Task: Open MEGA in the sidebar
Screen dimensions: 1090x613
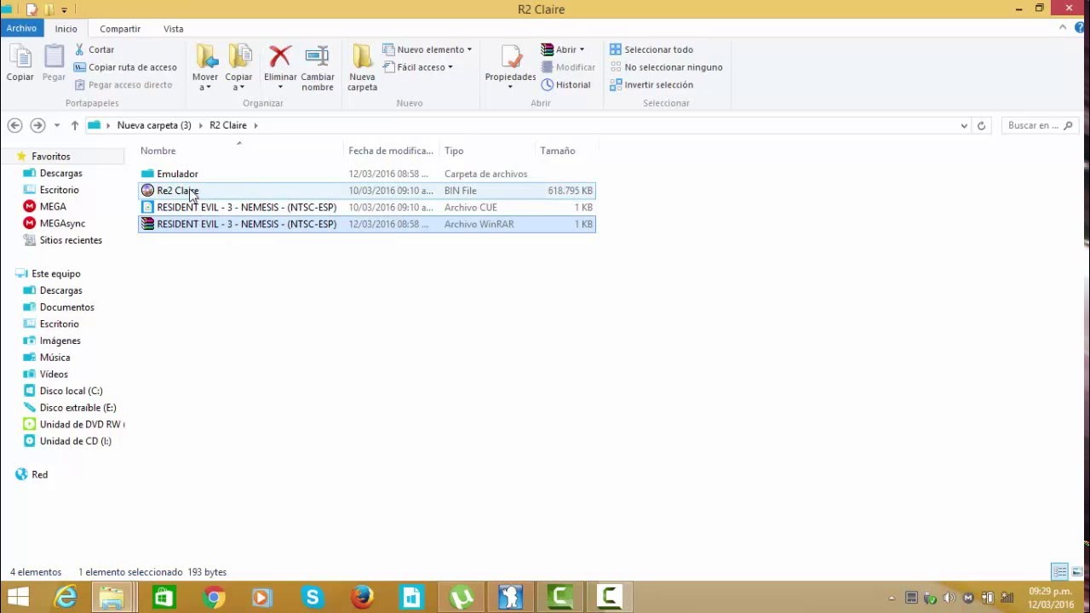Action: [x=52, y=207]
